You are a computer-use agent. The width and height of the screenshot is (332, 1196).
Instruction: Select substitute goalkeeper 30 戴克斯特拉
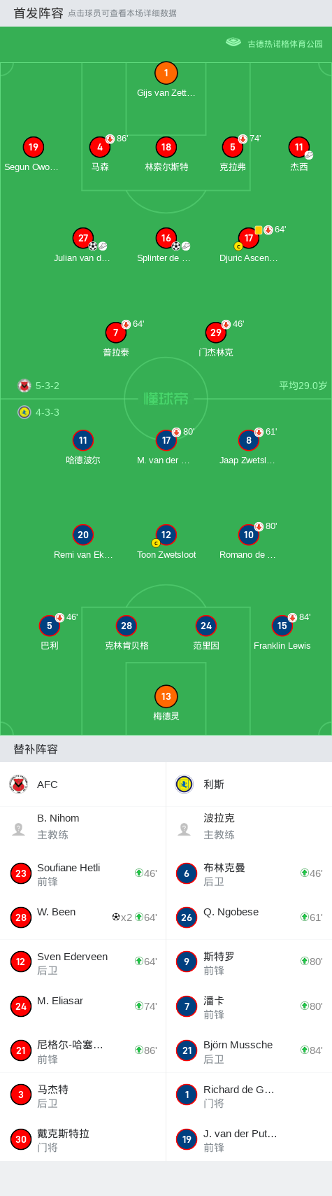coord(82,1139)
